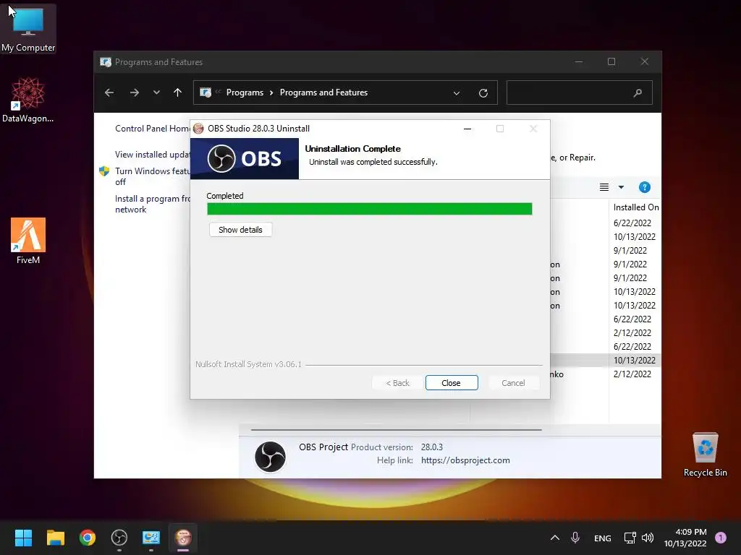Open the My Computer desktop icon

coord(28,28)
